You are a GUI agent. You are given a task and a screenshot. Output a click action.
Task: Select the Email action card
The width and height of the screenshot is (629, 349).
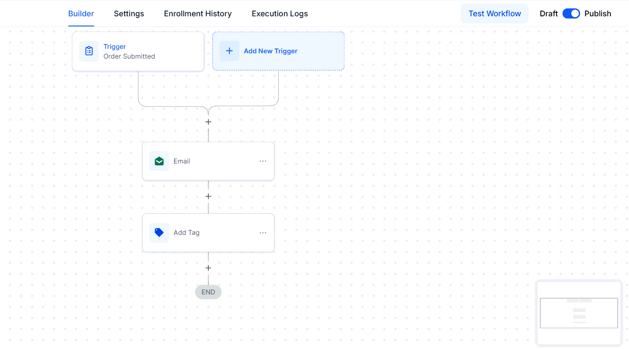[x=208, y=161]
